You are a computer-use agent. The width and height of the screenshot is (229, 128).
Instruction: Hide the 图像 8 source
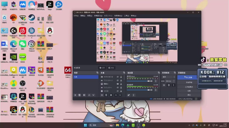pos(118,84)
